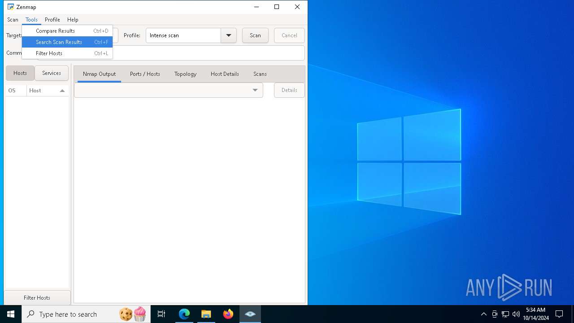Minimize the Zenmap window
Screen dimensions: 574x323
click(257, 7)
